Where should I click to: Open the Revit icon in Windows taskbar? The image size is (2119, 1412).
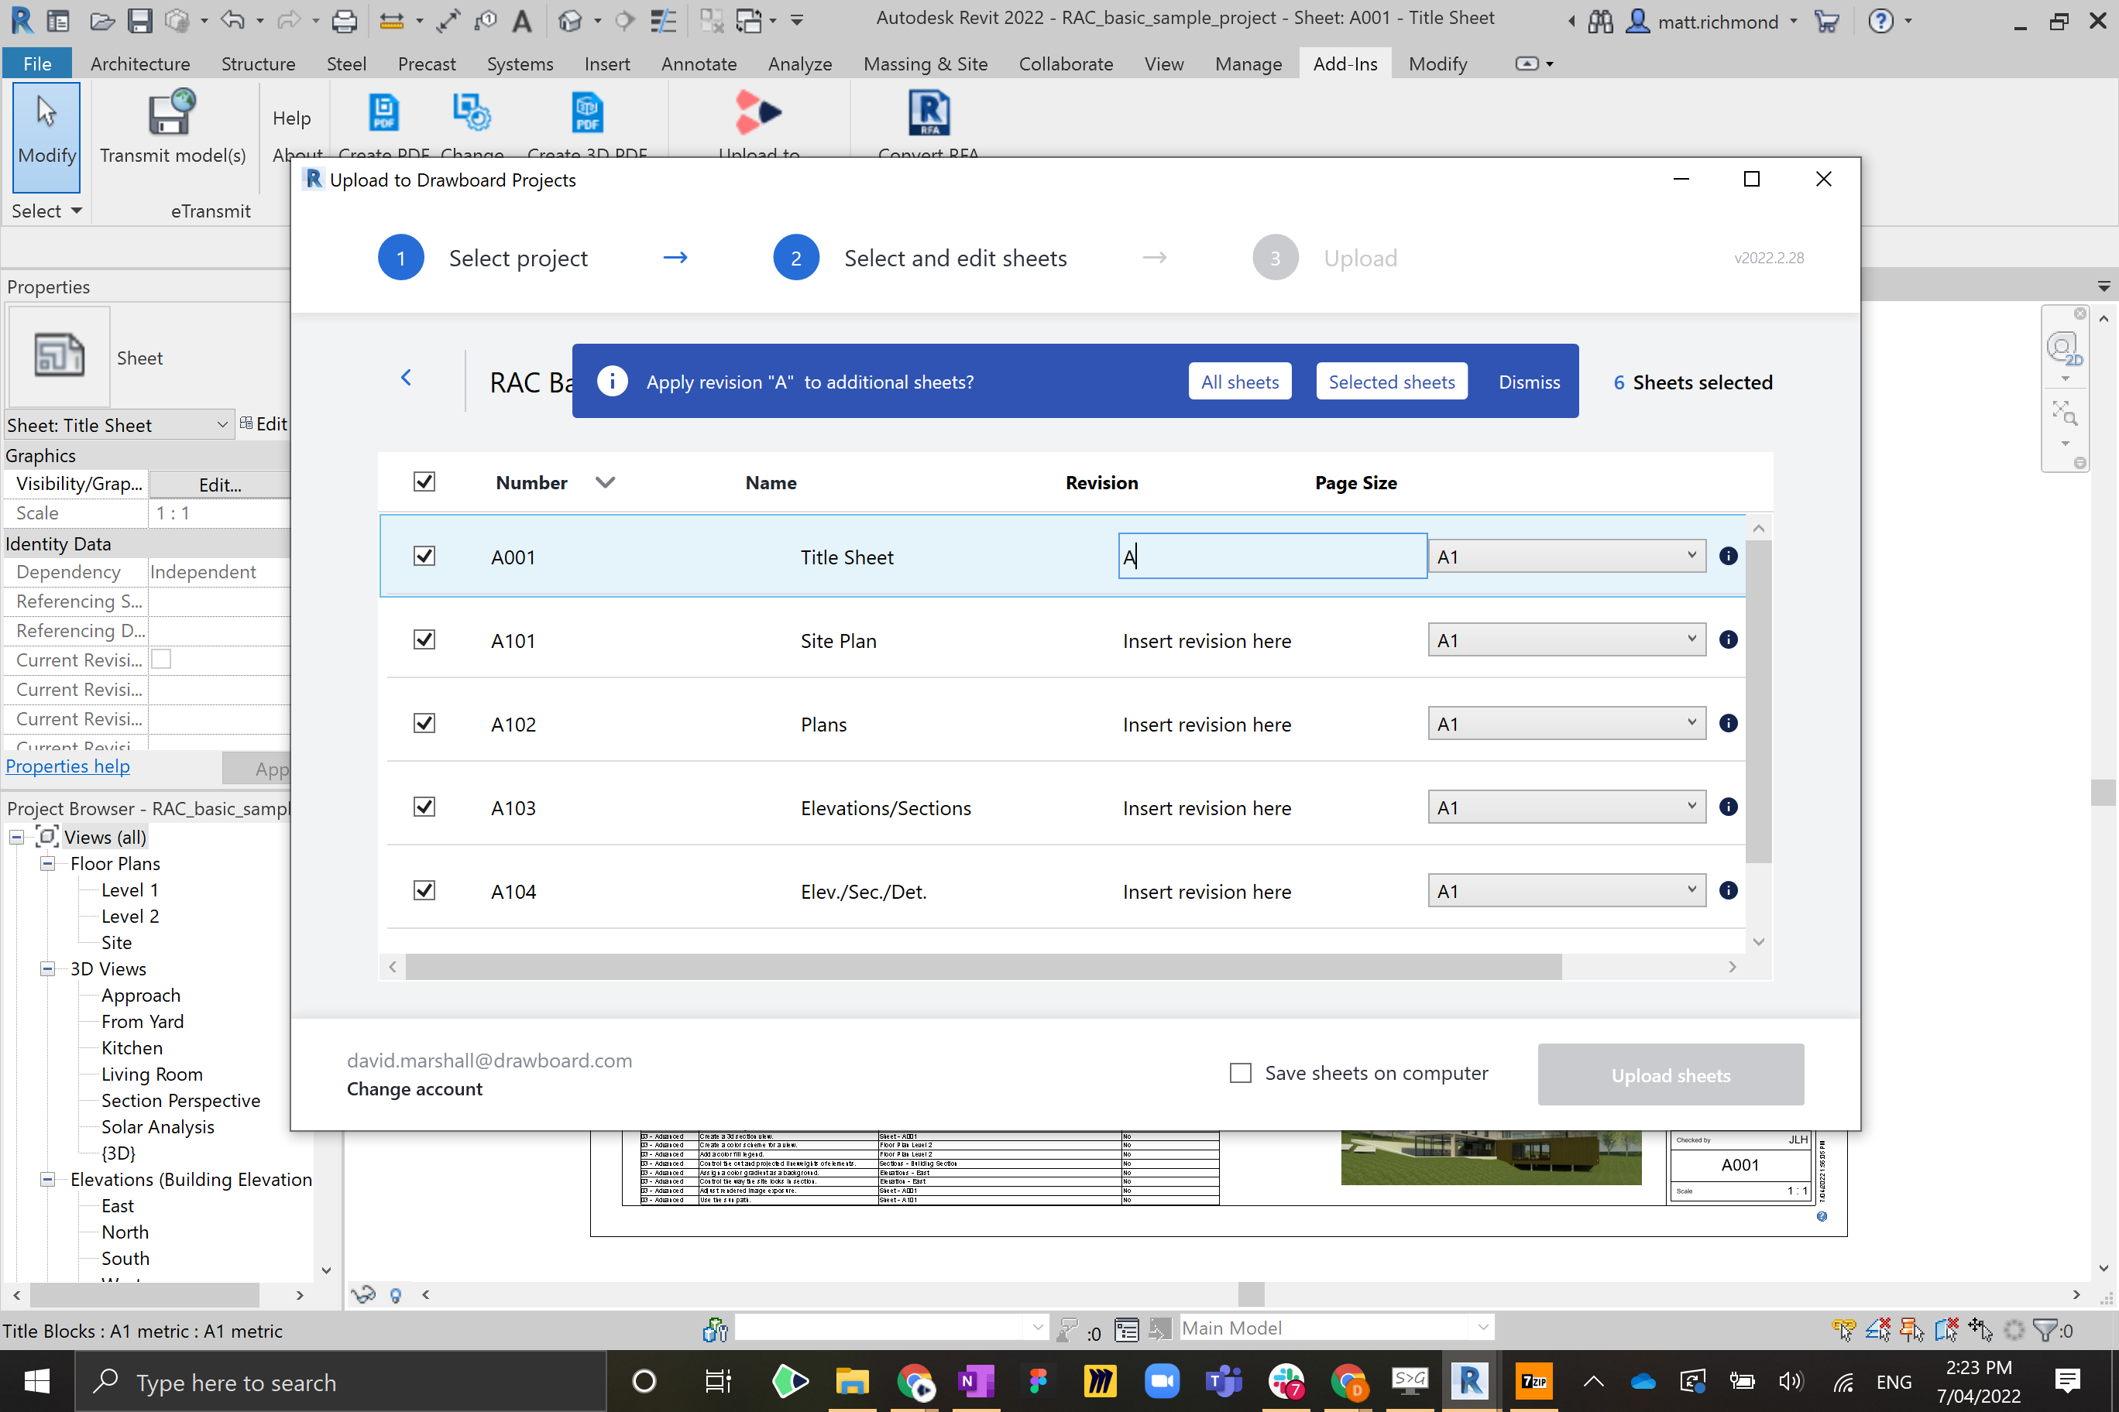coord(1468,1380)
